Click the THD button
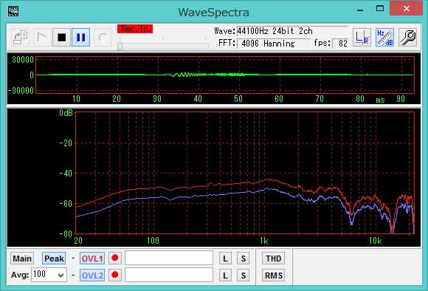 pyautogui.click(x=273, y=259)
